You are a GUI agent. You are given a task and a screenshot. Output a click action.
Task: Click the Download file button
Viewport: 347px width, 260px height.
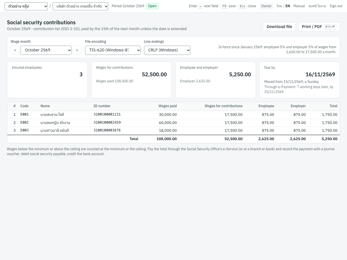coord(279,27)
